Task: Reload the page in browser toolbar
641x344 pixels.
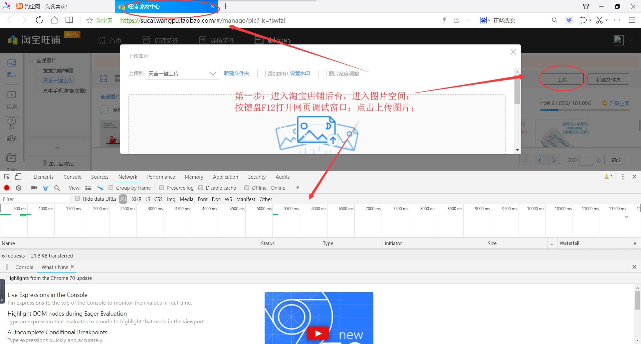Action: pyautogui.click(x=39, y=20)
